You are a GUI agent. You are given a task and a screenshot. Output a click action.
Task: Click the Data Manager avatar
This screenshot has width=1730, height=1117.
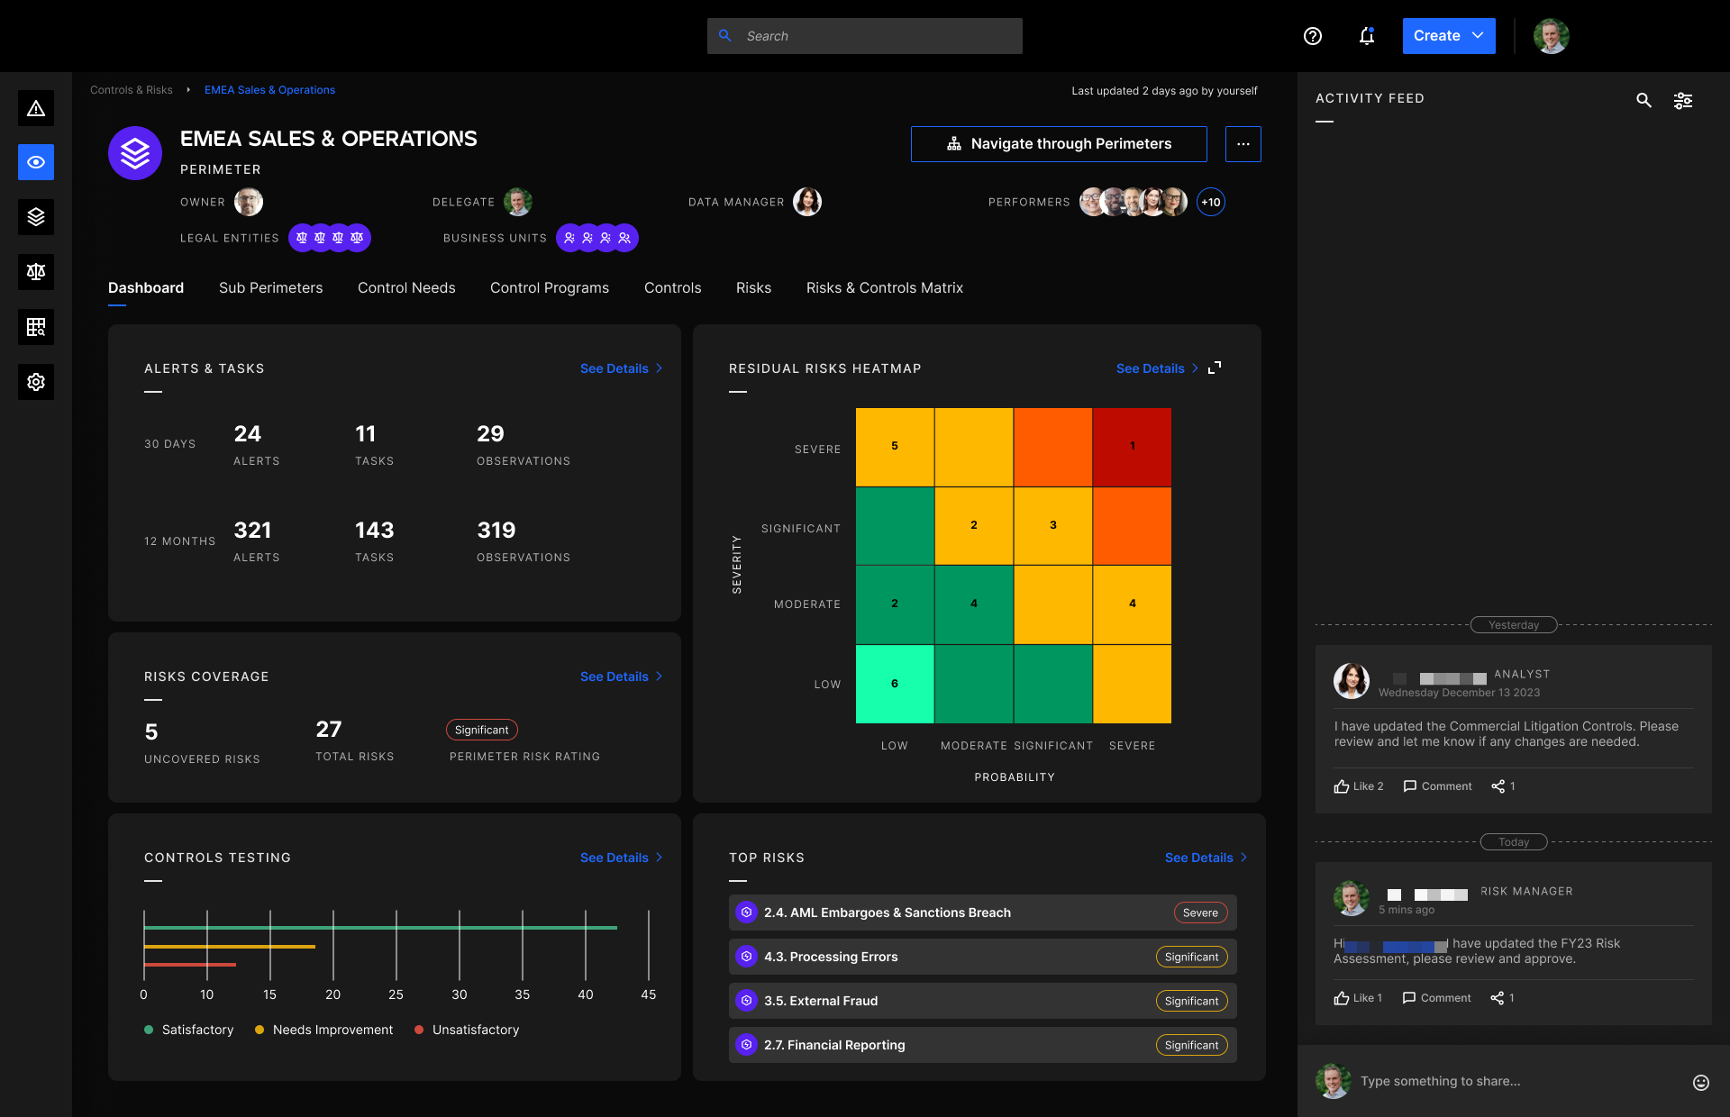(807, 202)
